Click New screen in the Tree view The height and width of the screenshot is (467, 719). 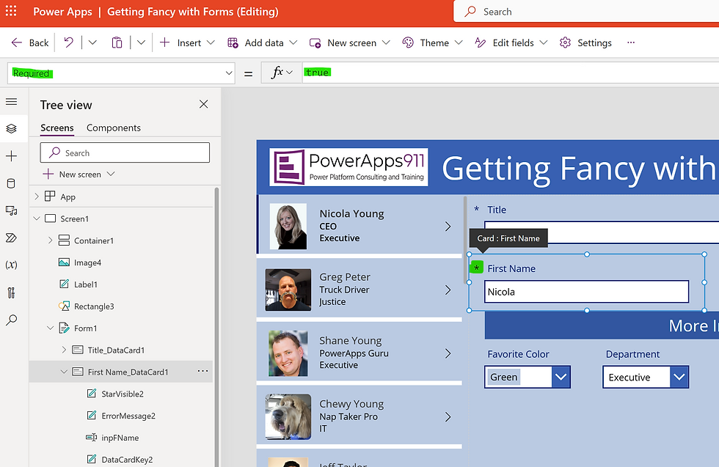79,174
